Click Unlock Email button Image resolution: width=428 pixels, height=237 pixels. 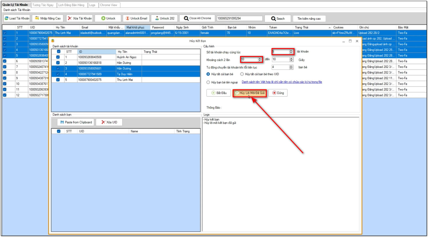pos(136,18)
